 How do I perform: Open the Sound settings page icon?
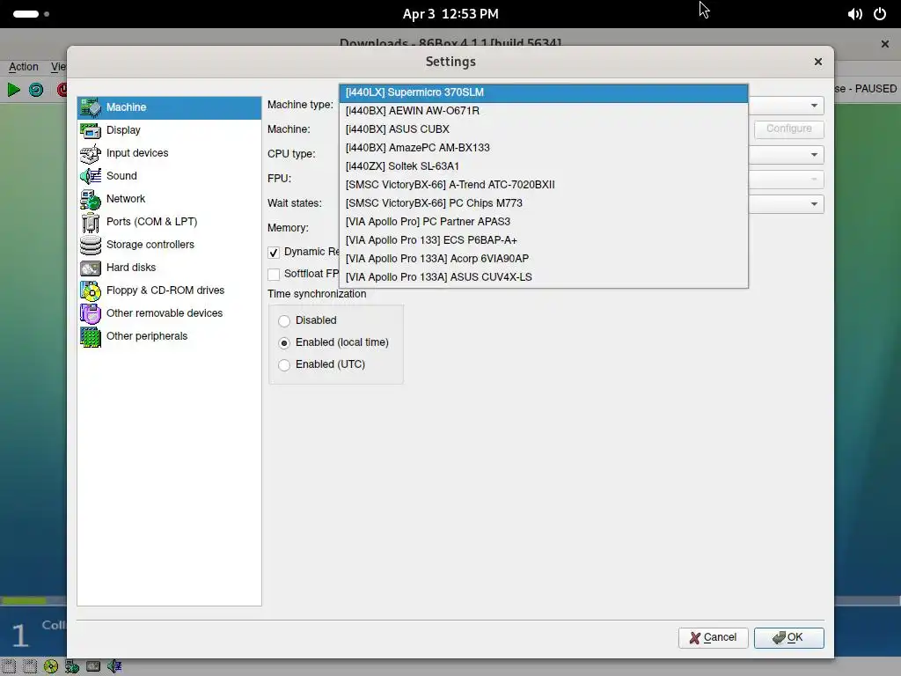pos(91,176)
